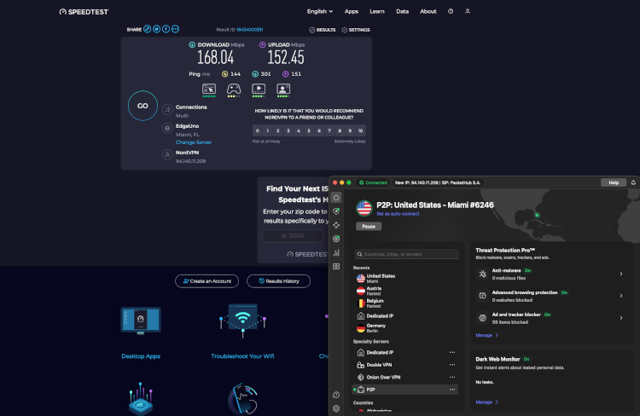Open NordVPN statistics bar chart icon
This screenshot has width=640, height=416.
[x=336, y=253]
